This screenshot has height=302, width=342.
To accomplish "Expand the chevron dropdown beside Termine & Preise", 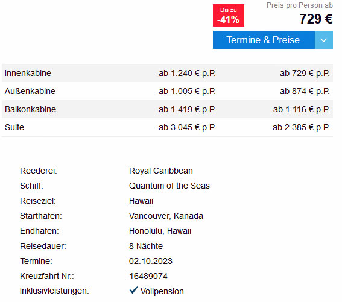I will (x=324, y=40).
